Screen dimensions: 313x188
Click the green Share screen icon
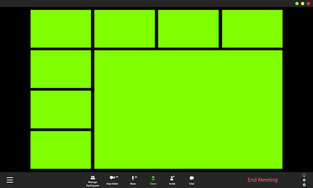point(153,178)
